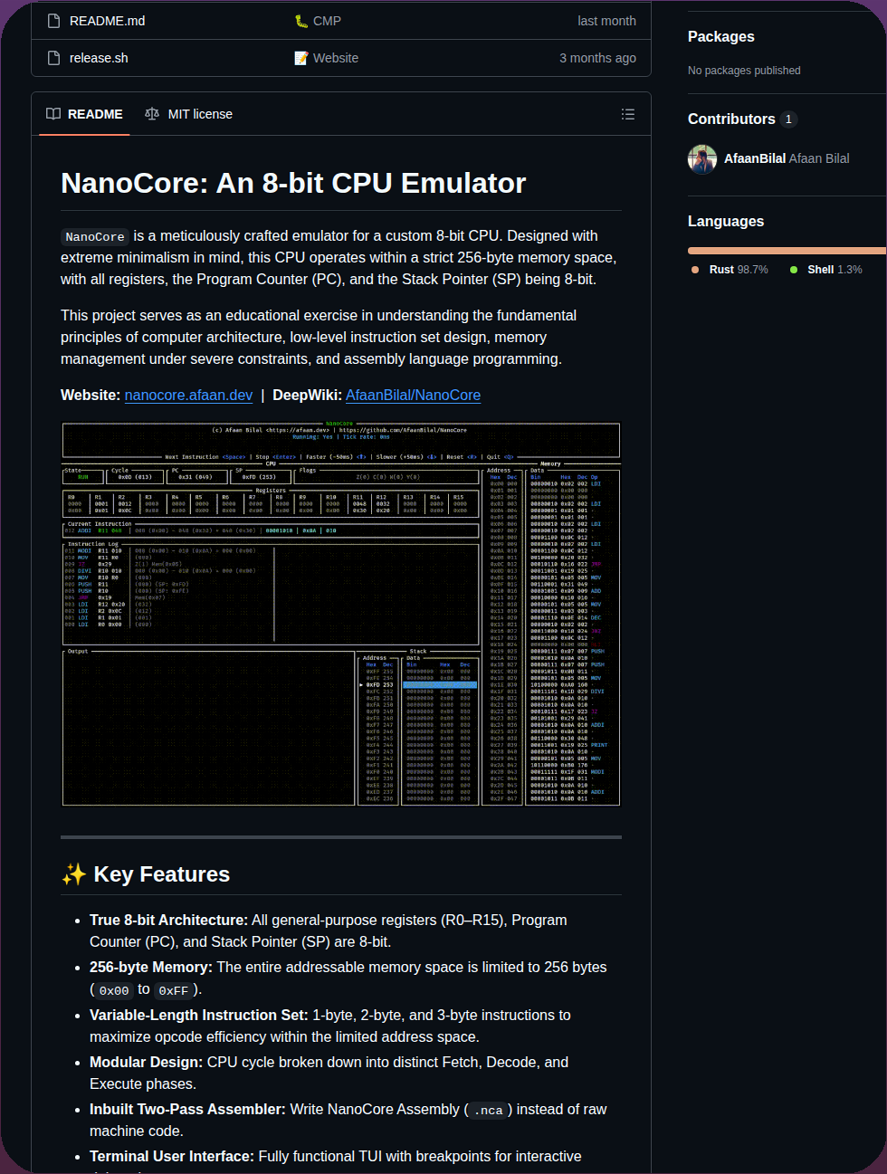887x1174 pixels.
Task: Open the release.sh file
Action: [99, 58]
